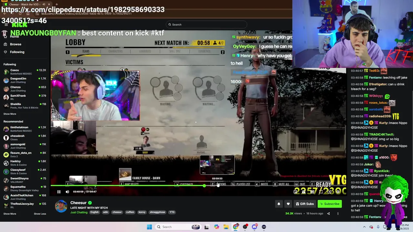The height and width of the screenshot is (232, 413).
Task: Open Windows Start menu
Action: (x=149, y=227)
